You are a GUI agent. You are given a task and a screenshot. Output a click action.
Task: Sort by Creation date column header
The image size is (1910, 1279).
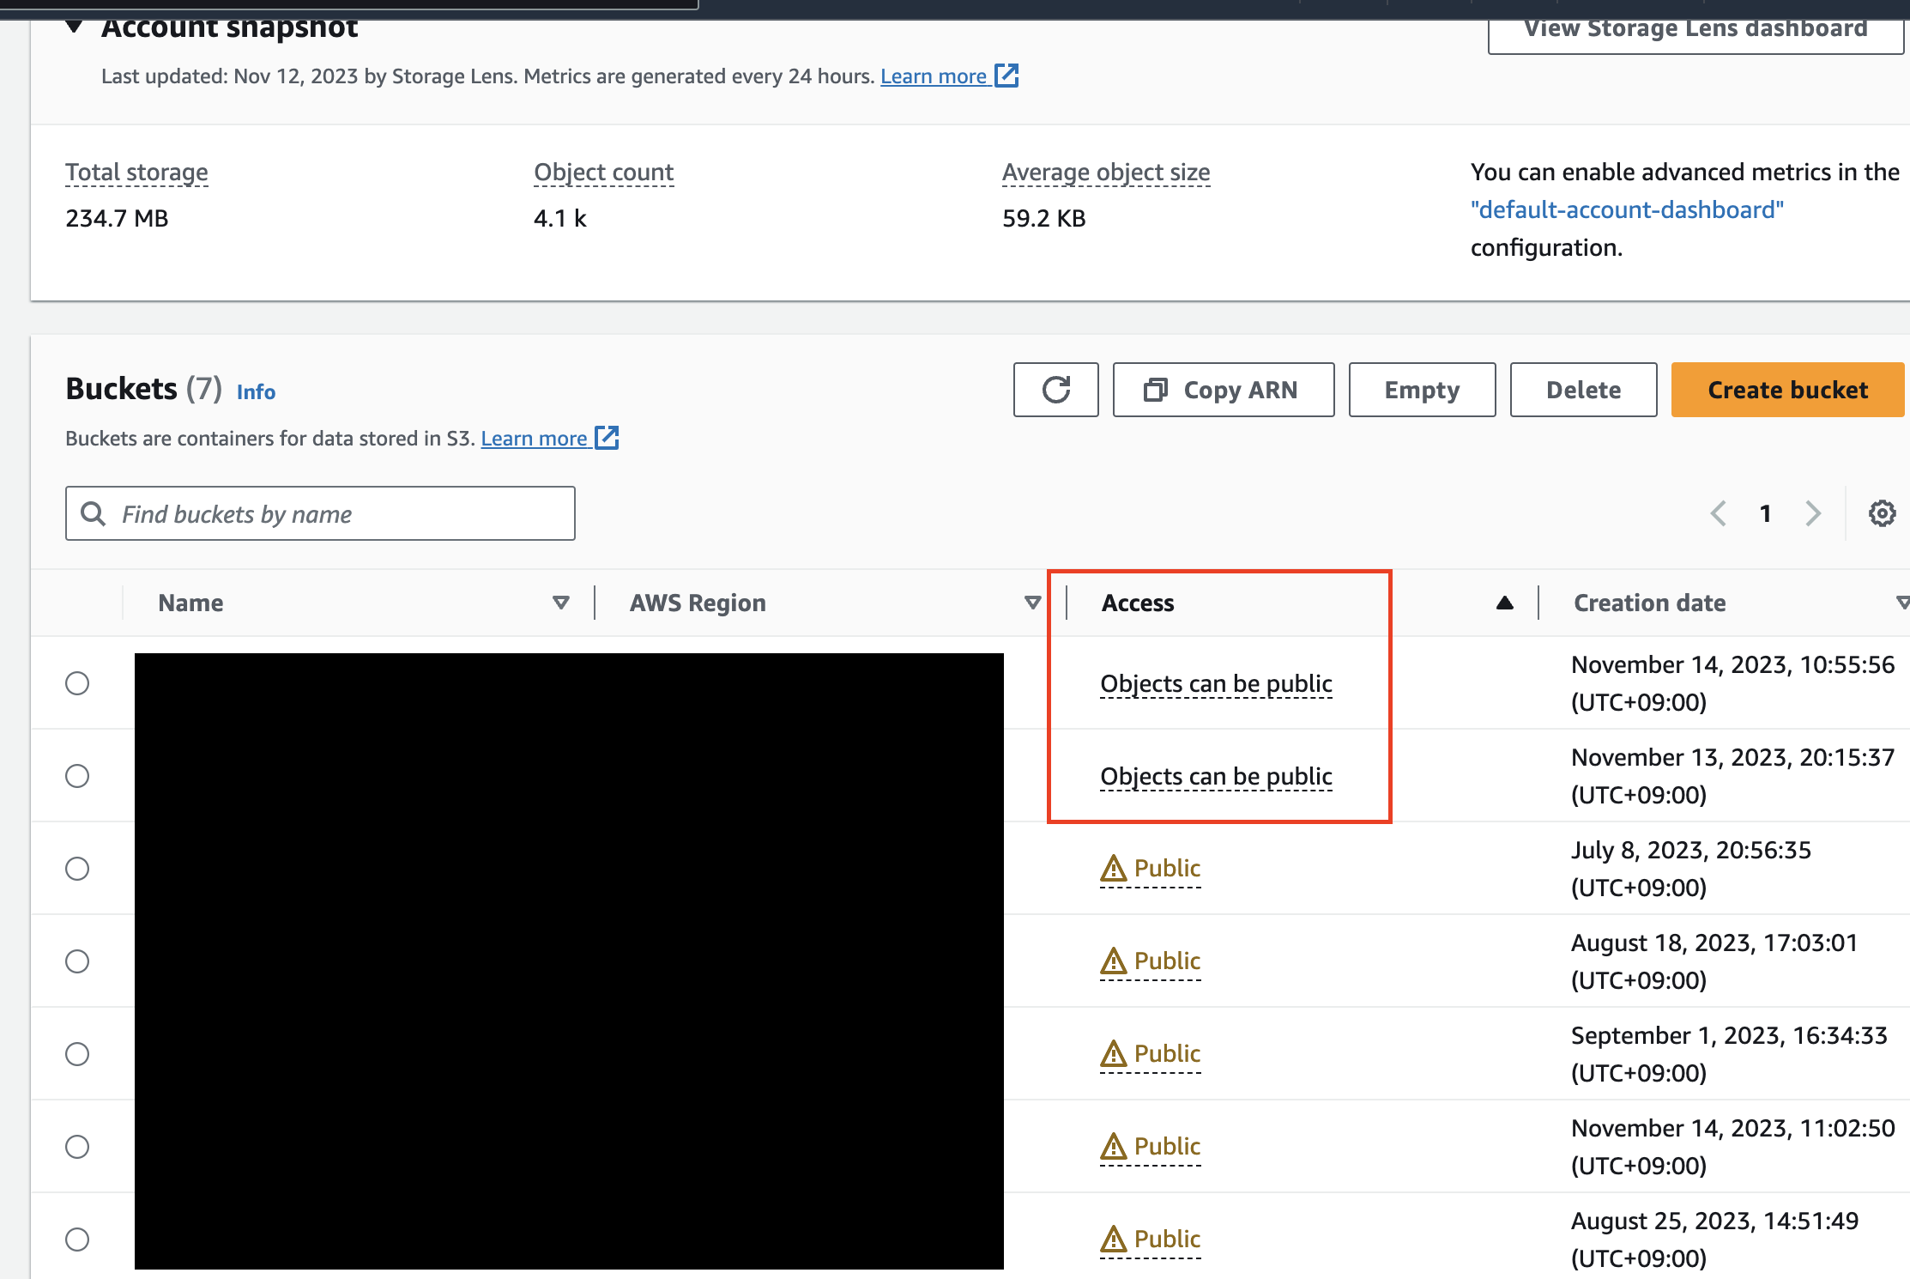1649,603
